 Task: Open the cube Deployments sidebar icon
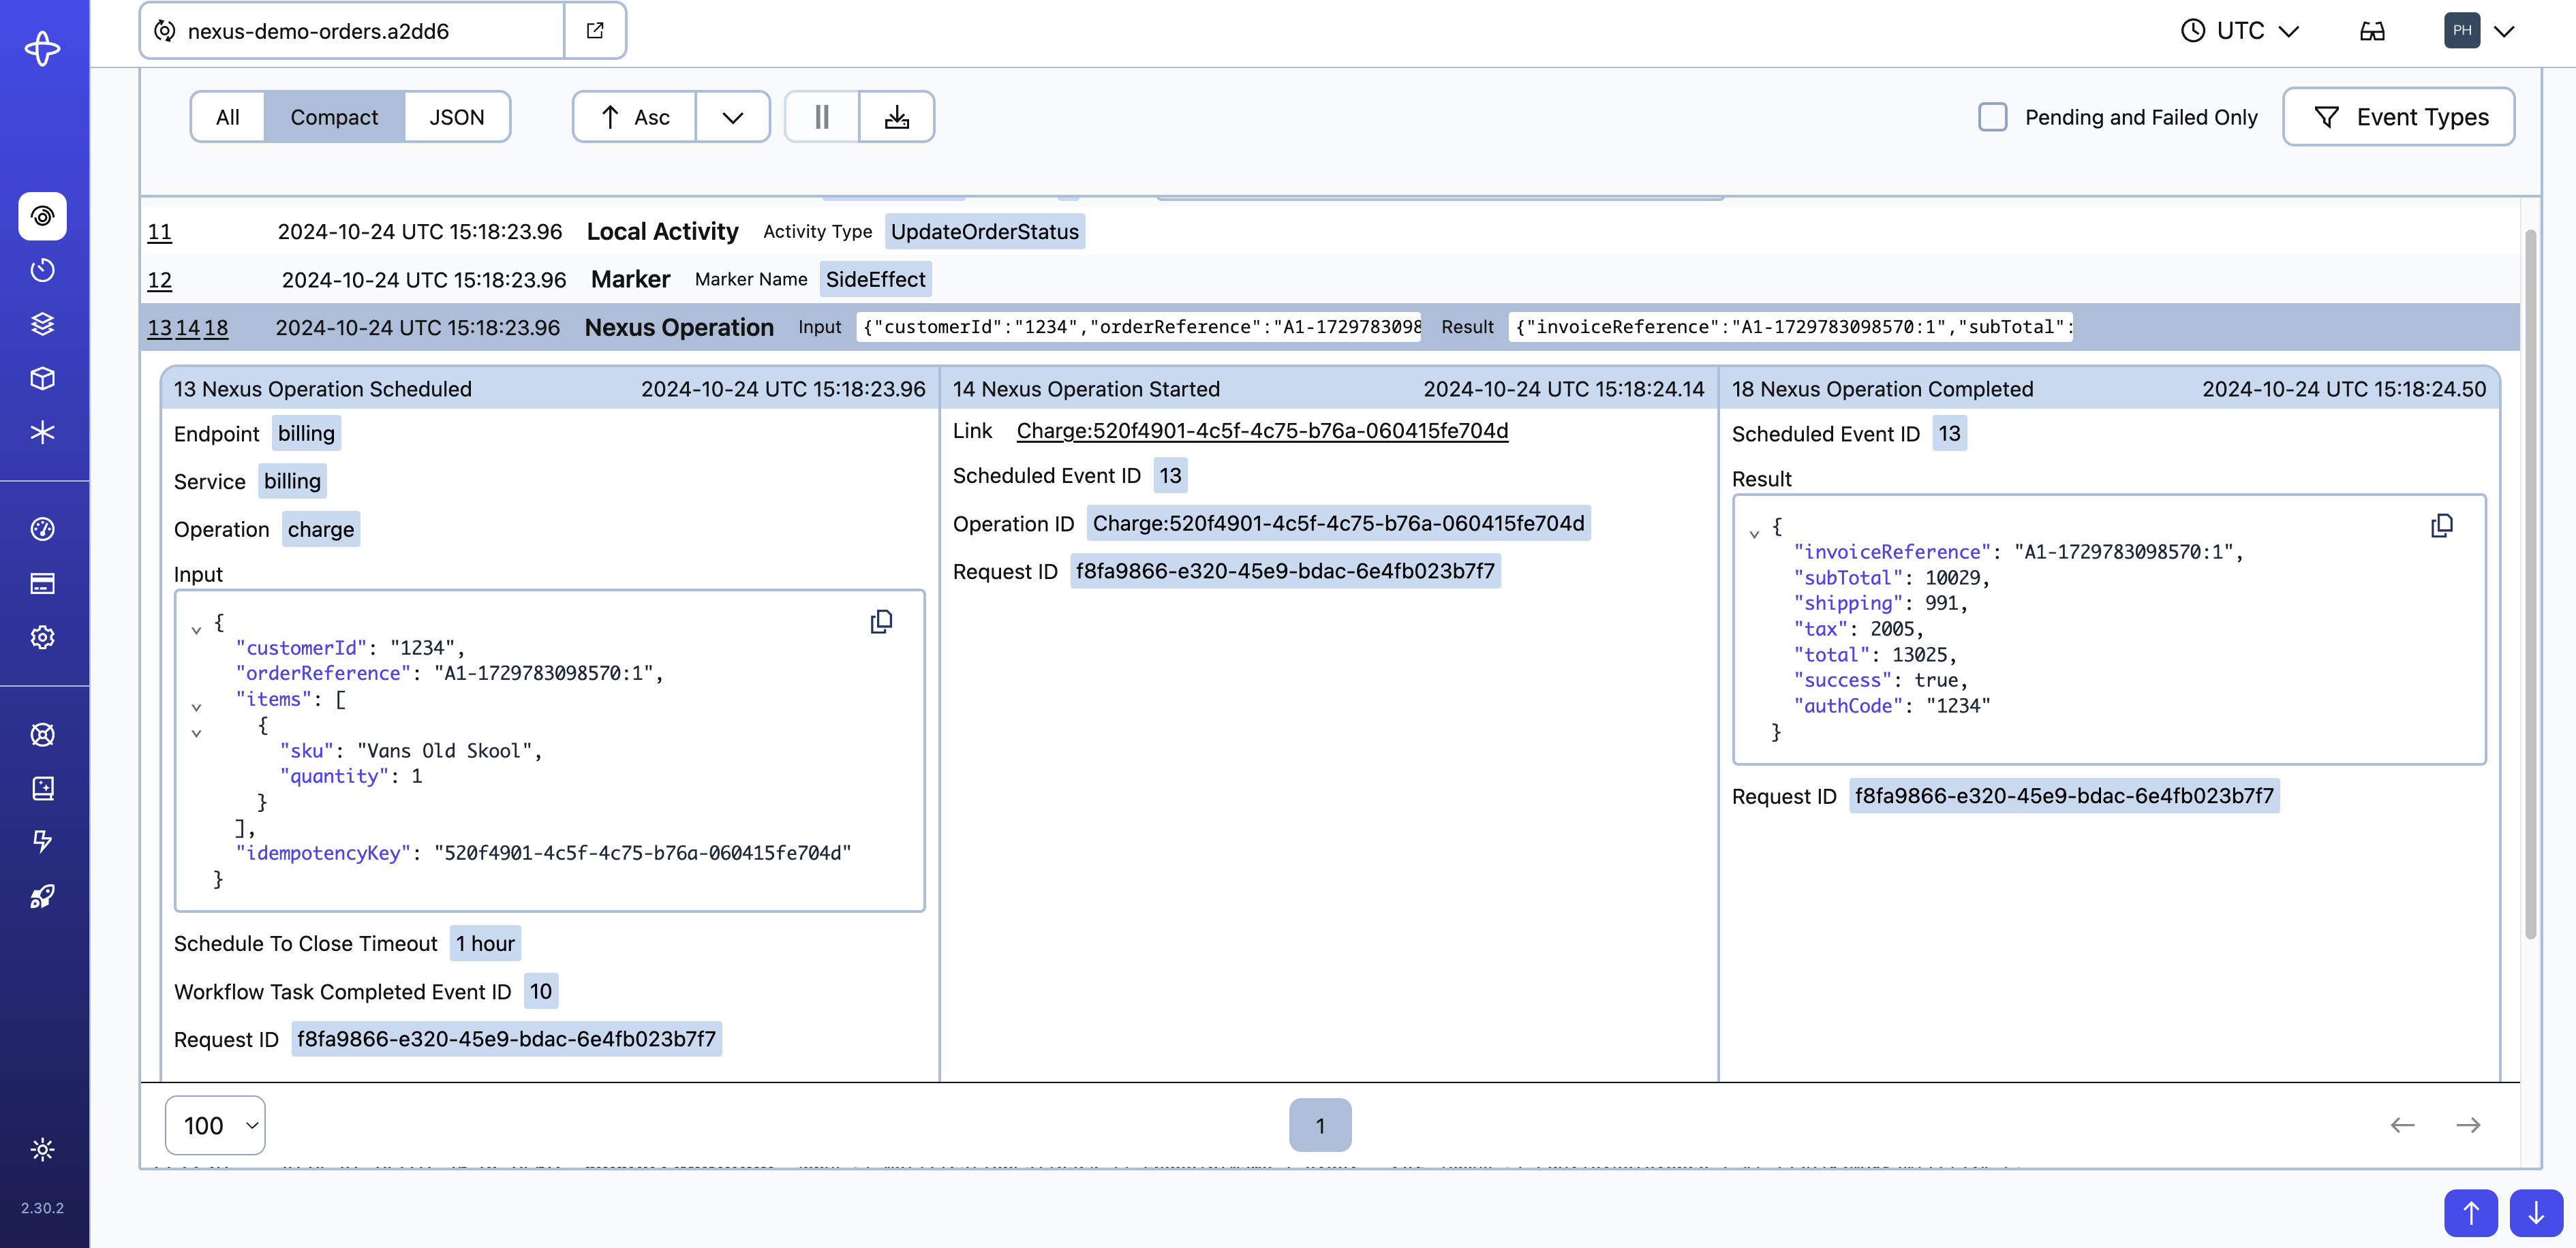[42, 378]
